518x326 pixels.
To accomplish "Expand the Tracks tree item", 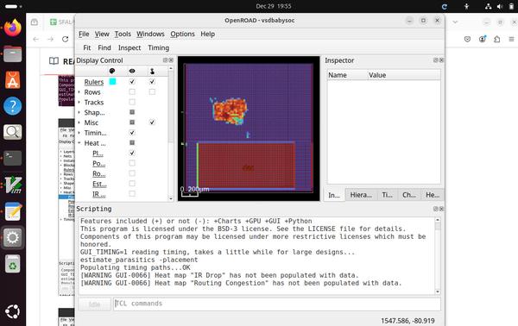I will point(79,103).
